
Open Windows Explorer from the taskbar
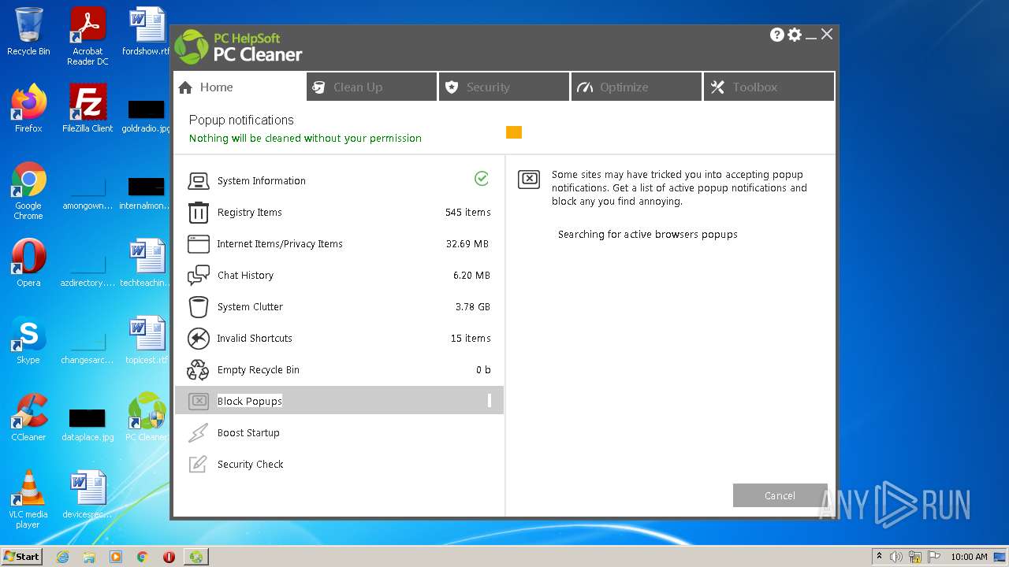click(x=89, y=557)
